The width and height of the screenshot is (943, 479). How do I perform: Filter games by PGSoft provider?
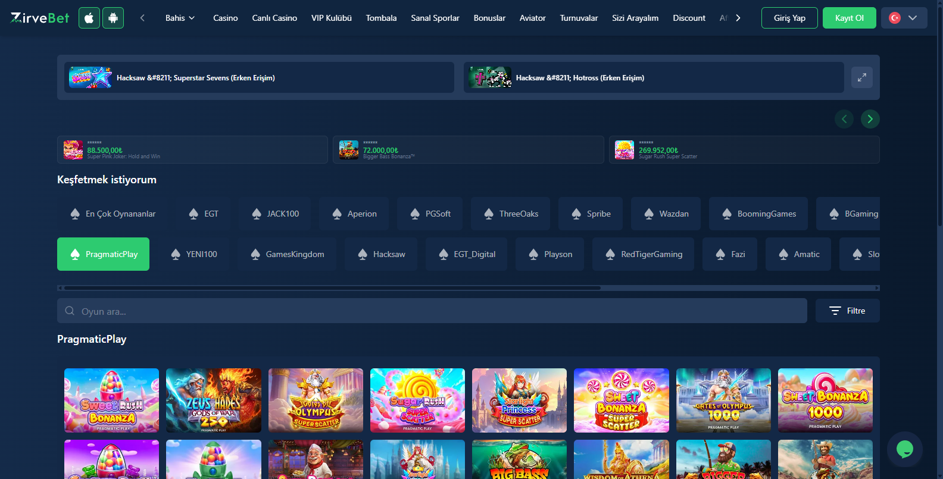pos(430,214)
